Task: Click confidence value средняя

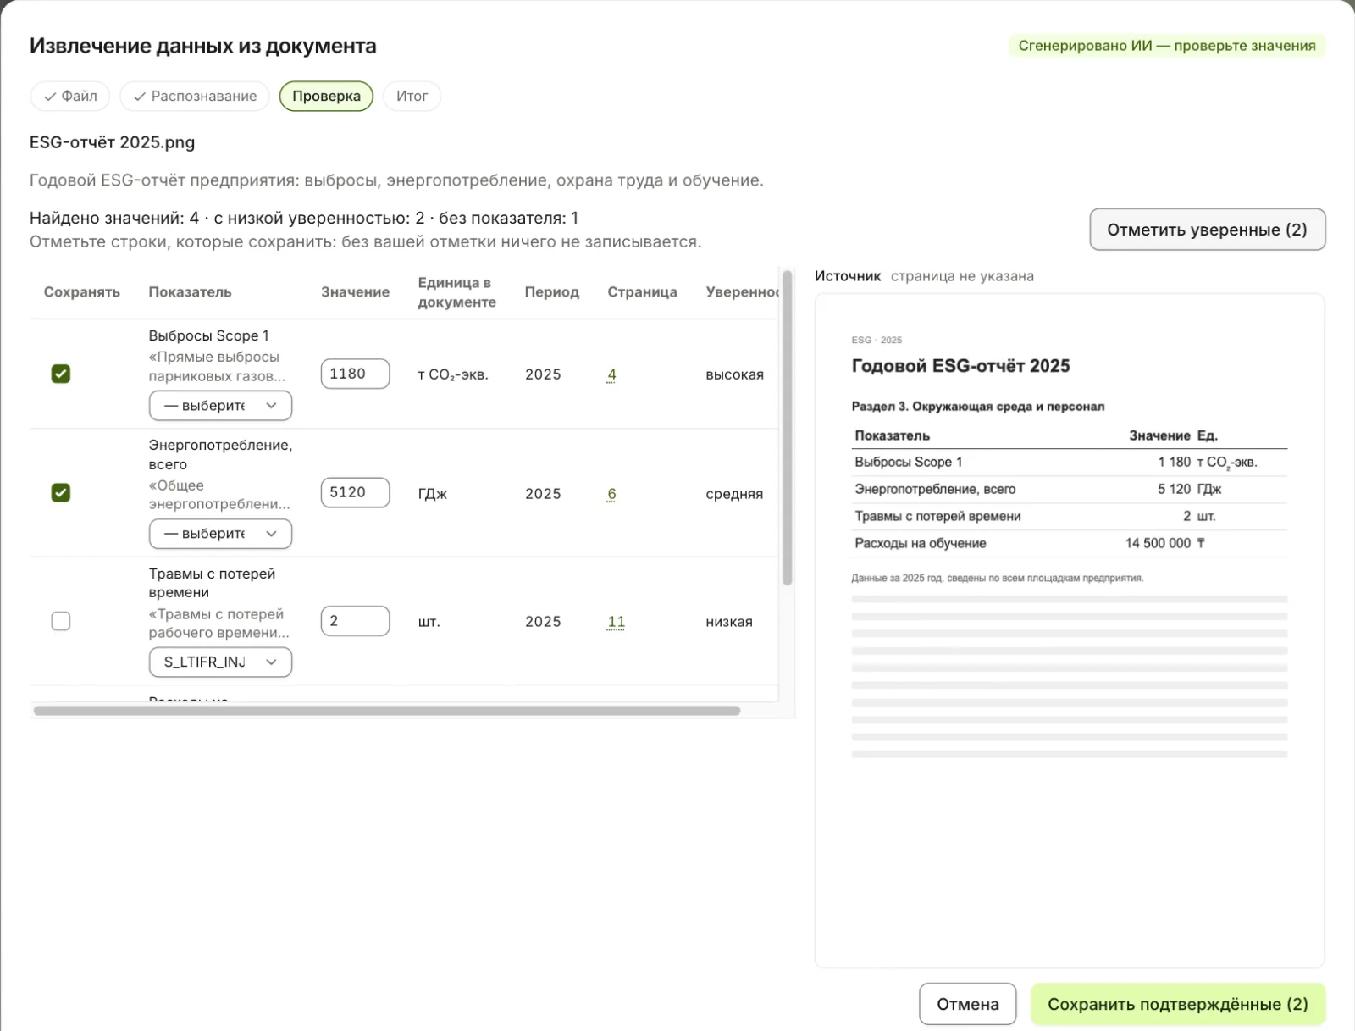Action: tap(734, 494)
